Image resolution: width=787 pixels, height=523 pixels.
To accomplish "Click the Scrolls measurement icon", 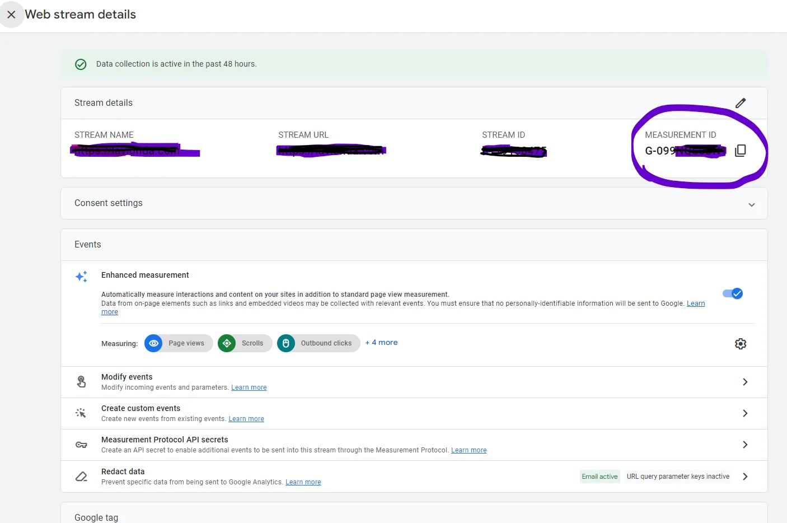I will [x=227, y=343].
